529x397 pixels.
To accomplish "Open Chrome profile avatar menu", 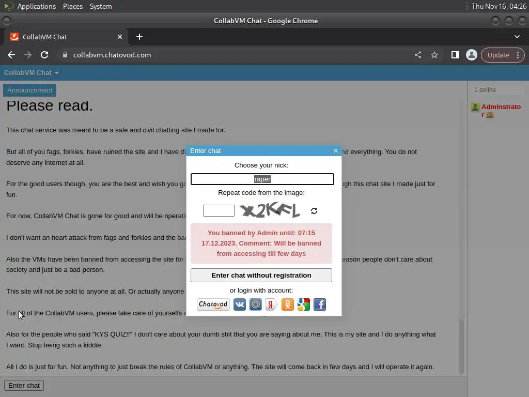I will click(471, 55).
